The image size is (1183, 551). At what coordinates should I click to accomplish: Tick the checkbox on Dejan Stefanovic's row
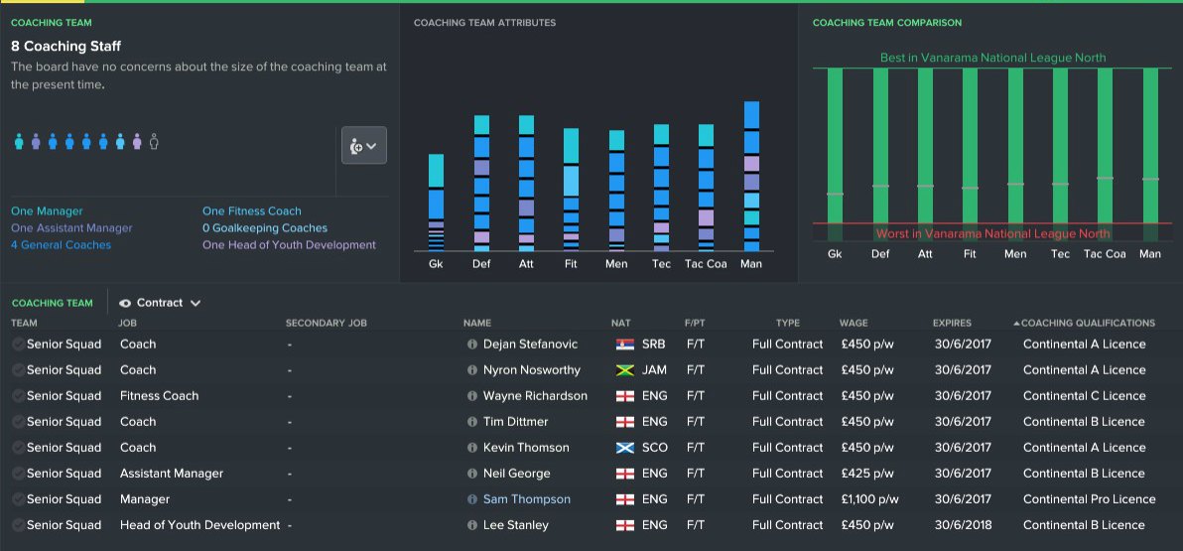[18, 344]
